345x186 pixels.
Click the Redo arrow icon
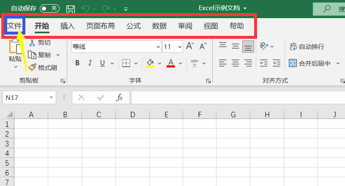tap(106, 9)
